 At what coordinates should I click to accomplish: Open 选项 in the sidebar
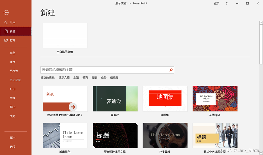(x=13, y=147)
